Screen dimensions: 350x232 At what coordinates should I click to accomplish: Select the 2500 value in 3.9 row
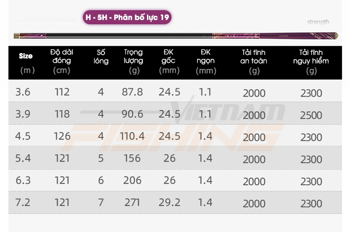pos(311,115)
